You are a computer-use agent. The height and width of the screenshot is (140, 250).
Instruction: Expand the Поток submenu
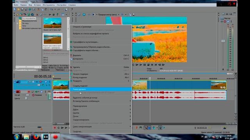(101, 116)
